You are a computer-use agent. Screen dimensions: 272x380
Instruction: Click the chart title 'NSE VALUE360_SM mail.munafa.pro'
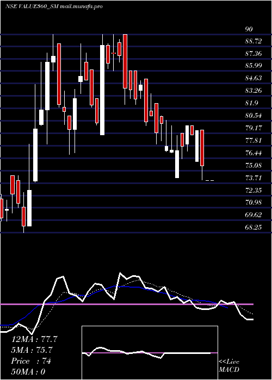tap(54, 7)
